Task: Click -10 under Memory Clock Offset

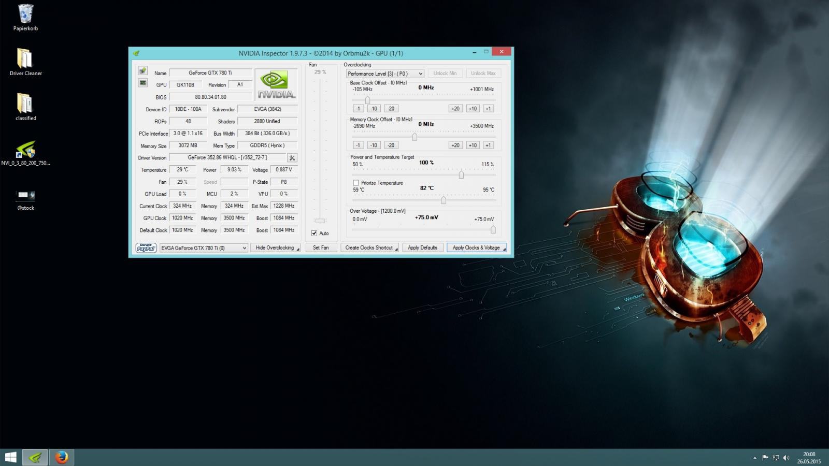Action: pyautogui.click(x=374, y=145)
